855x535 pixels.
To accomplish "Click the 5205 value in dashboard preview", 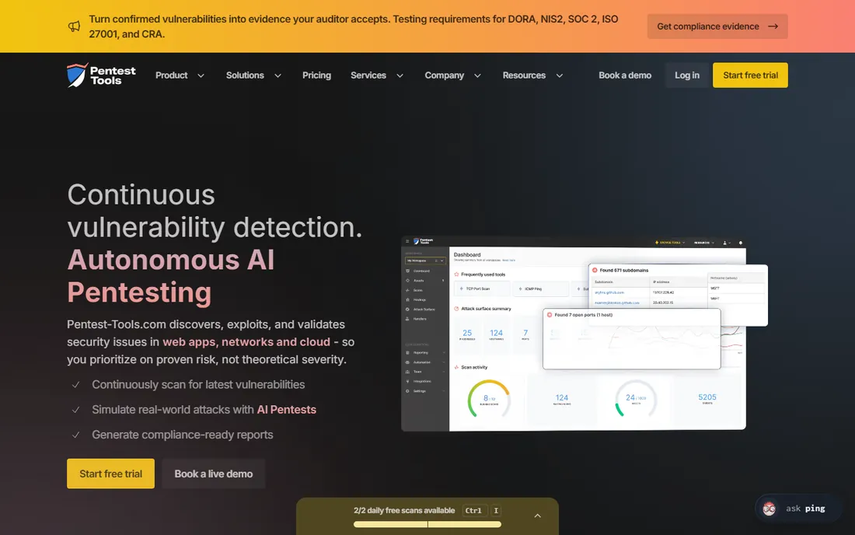I will tap(707, 397).
